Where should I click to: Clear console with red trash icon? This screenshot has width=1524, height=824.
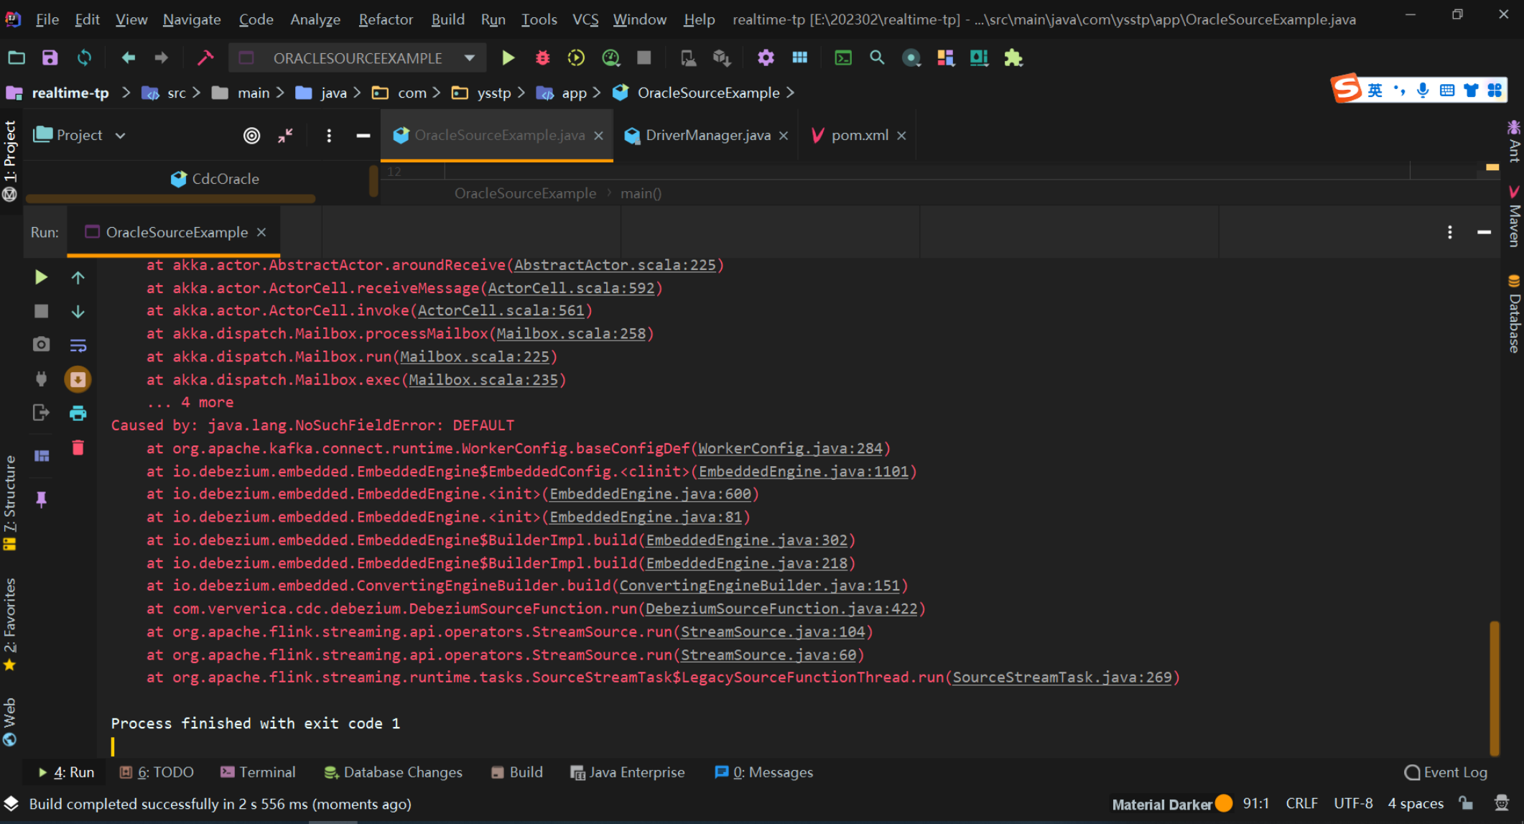[x=78, y=448]
